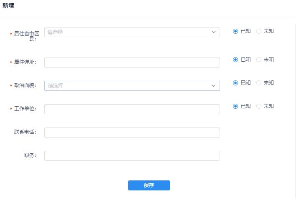
Task: Focus the 职务 input field
Action: pos(132,156)
